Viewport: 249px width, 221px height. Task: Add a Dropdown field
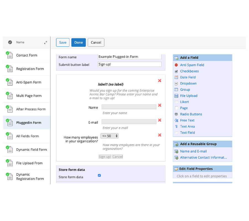click(188, 83)
